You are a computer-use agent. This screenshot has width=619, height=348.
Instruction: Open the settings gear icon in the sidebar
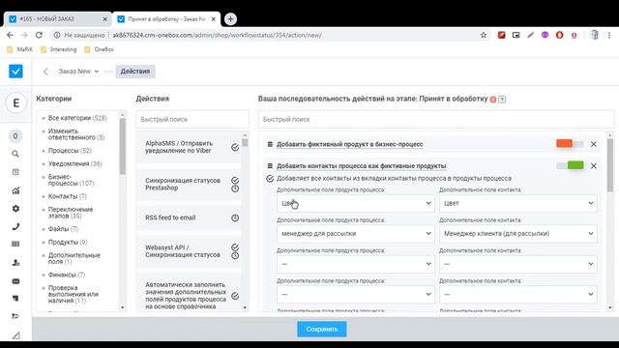pos(15,209)
